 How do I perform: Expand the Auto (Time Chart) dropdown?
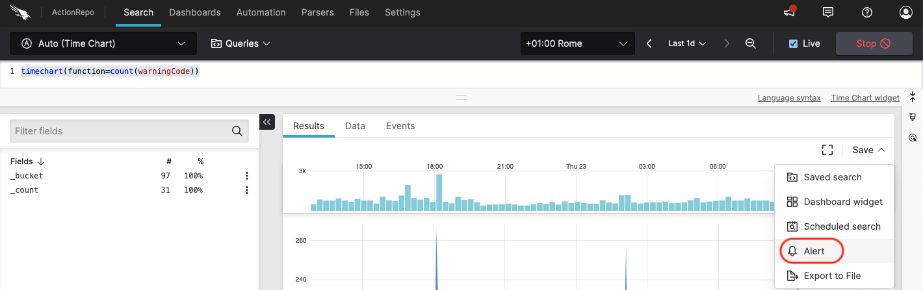103,43
